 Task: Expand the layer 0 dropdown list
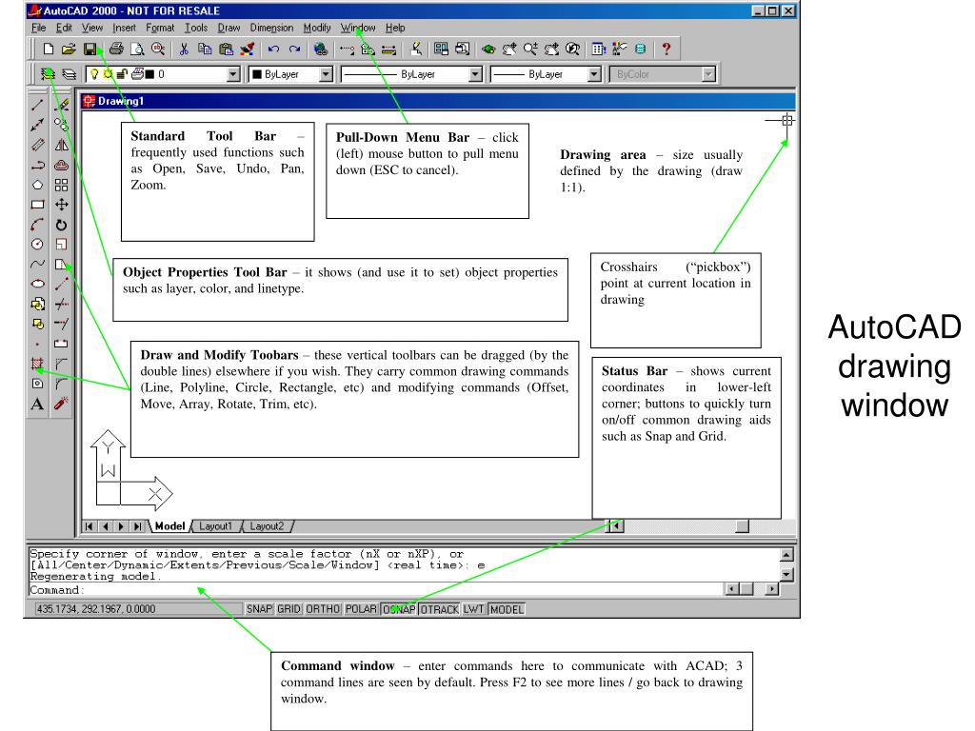233,74
